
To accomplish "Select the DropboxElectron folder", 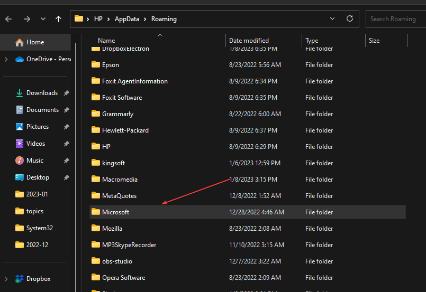I will point(125,49).
